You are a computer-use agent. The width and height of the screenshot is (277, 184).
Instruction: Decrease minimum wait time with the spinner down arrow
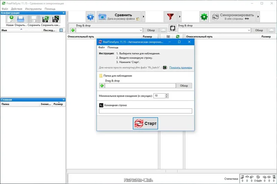pos(167,97)
